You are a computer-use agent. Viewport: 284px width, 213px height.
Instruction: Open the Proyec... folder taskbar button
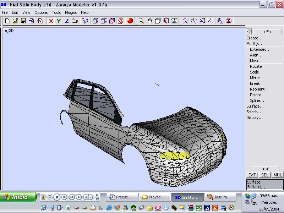tap(155, 197)
